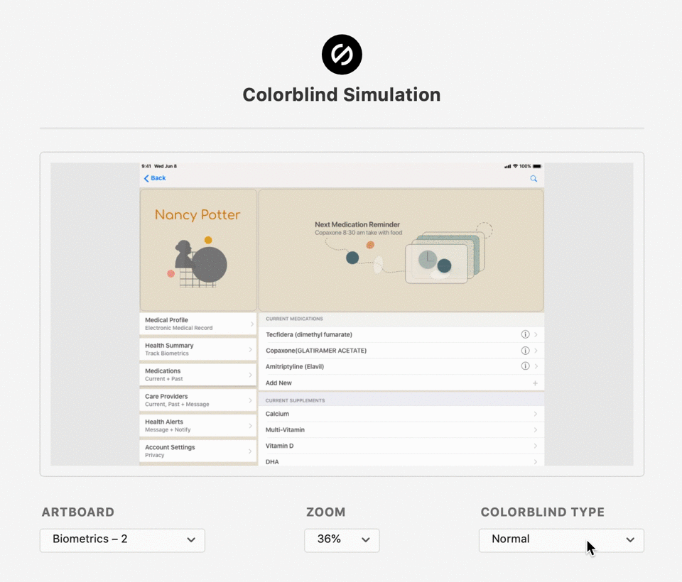Image resolution: width=682 pixels, height=582 pixels.
Task: Open the search magnifier in the top bar
Action: point(534,179)
